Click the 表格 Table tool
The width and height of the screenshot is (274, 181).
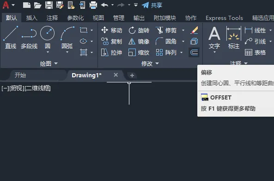tap(256, 52)
